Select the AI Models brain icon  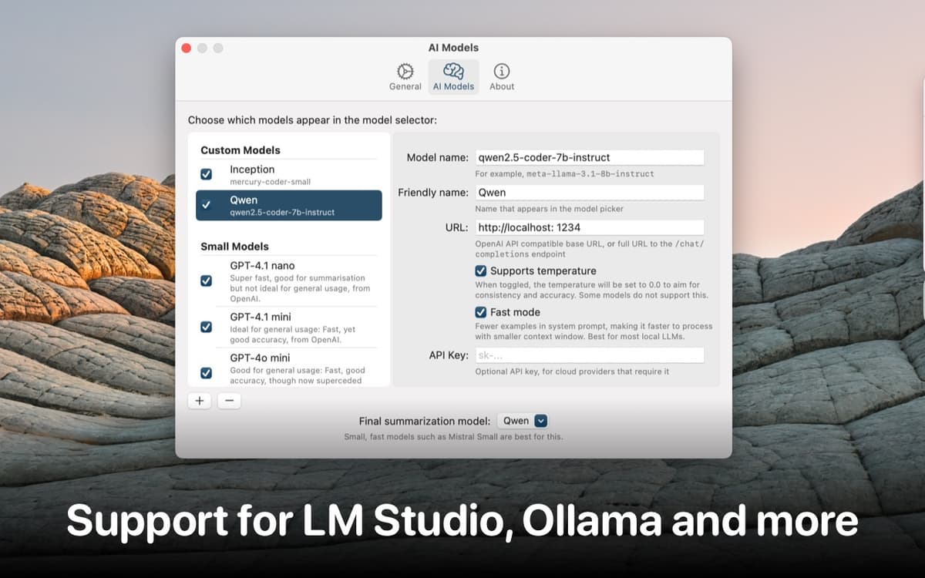pos(453,72)
